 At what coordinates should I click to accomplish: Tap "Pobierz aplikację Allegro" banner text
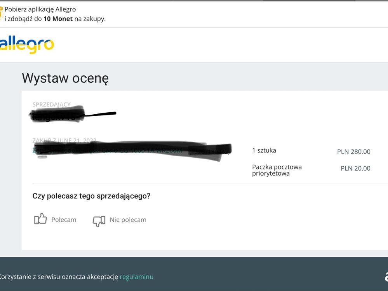40,9
